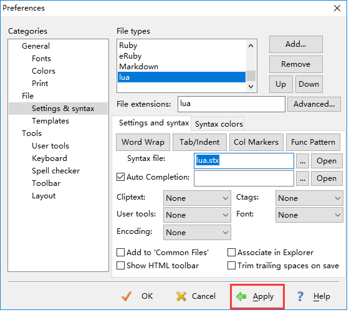Viewport: 354px width, 320px height.
Task: Click the File extensions input field
Action: [231, 104]
